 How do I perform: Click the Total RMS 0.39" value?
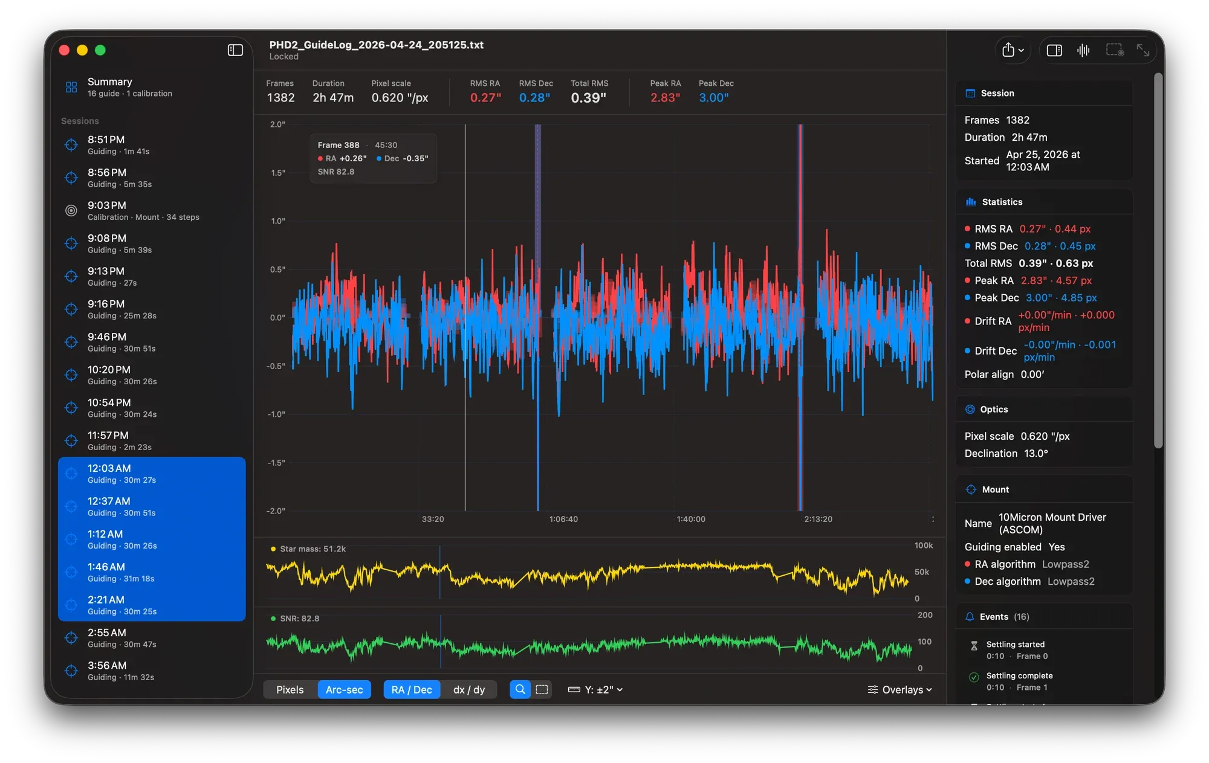click(x=588, y=98)
